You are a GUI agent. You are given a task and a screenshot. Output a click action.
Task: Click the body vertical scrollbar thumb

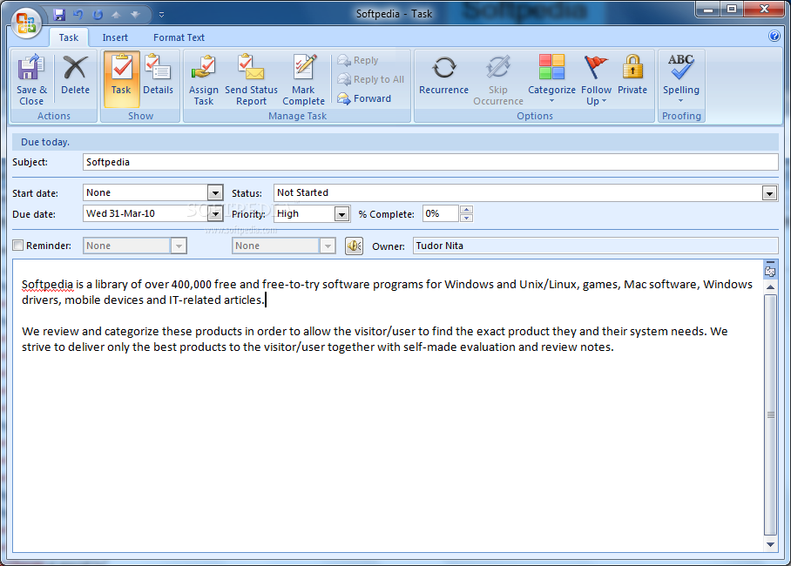pyautogui.click(x=770, y=414)
